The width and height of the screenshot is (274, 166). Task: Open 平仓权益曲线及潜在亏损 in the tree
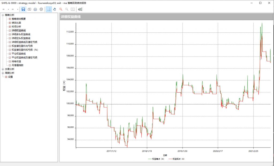click(x=24, y=57)
